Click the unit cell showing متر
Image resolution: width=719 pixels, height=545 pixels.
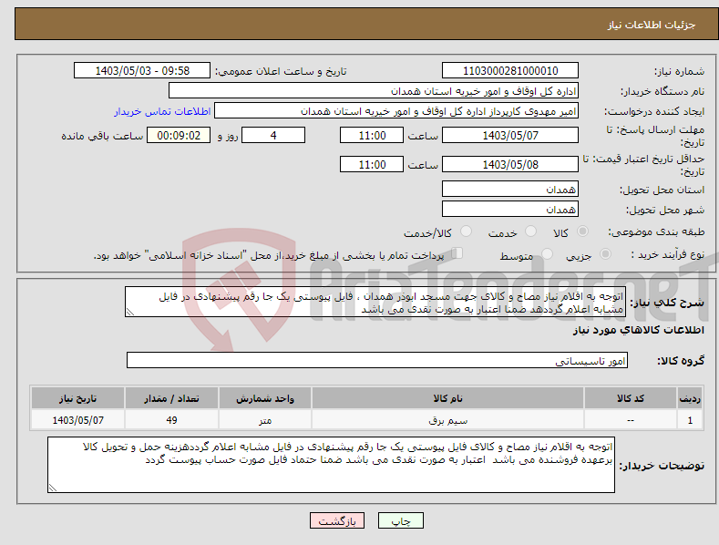tap(265, 420)
